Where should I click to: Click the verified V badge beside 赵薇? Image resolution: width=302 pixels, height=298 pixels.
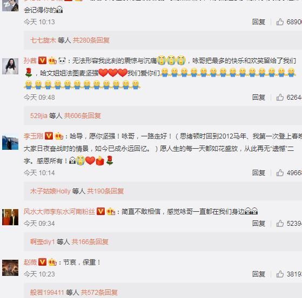pos(42,262)
